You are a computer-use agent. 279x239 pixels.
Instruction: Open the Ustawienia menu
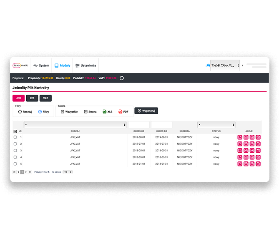pyautogui.click(x=85, y=65)
